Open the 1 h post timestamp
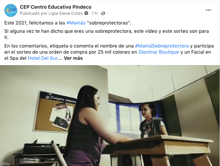Screen dimensions: 220x166 coord(95,13)
